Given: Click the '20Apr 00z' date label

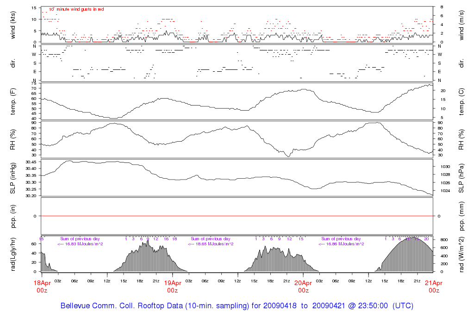Looking at the screenshot, I should click(303, 287).
